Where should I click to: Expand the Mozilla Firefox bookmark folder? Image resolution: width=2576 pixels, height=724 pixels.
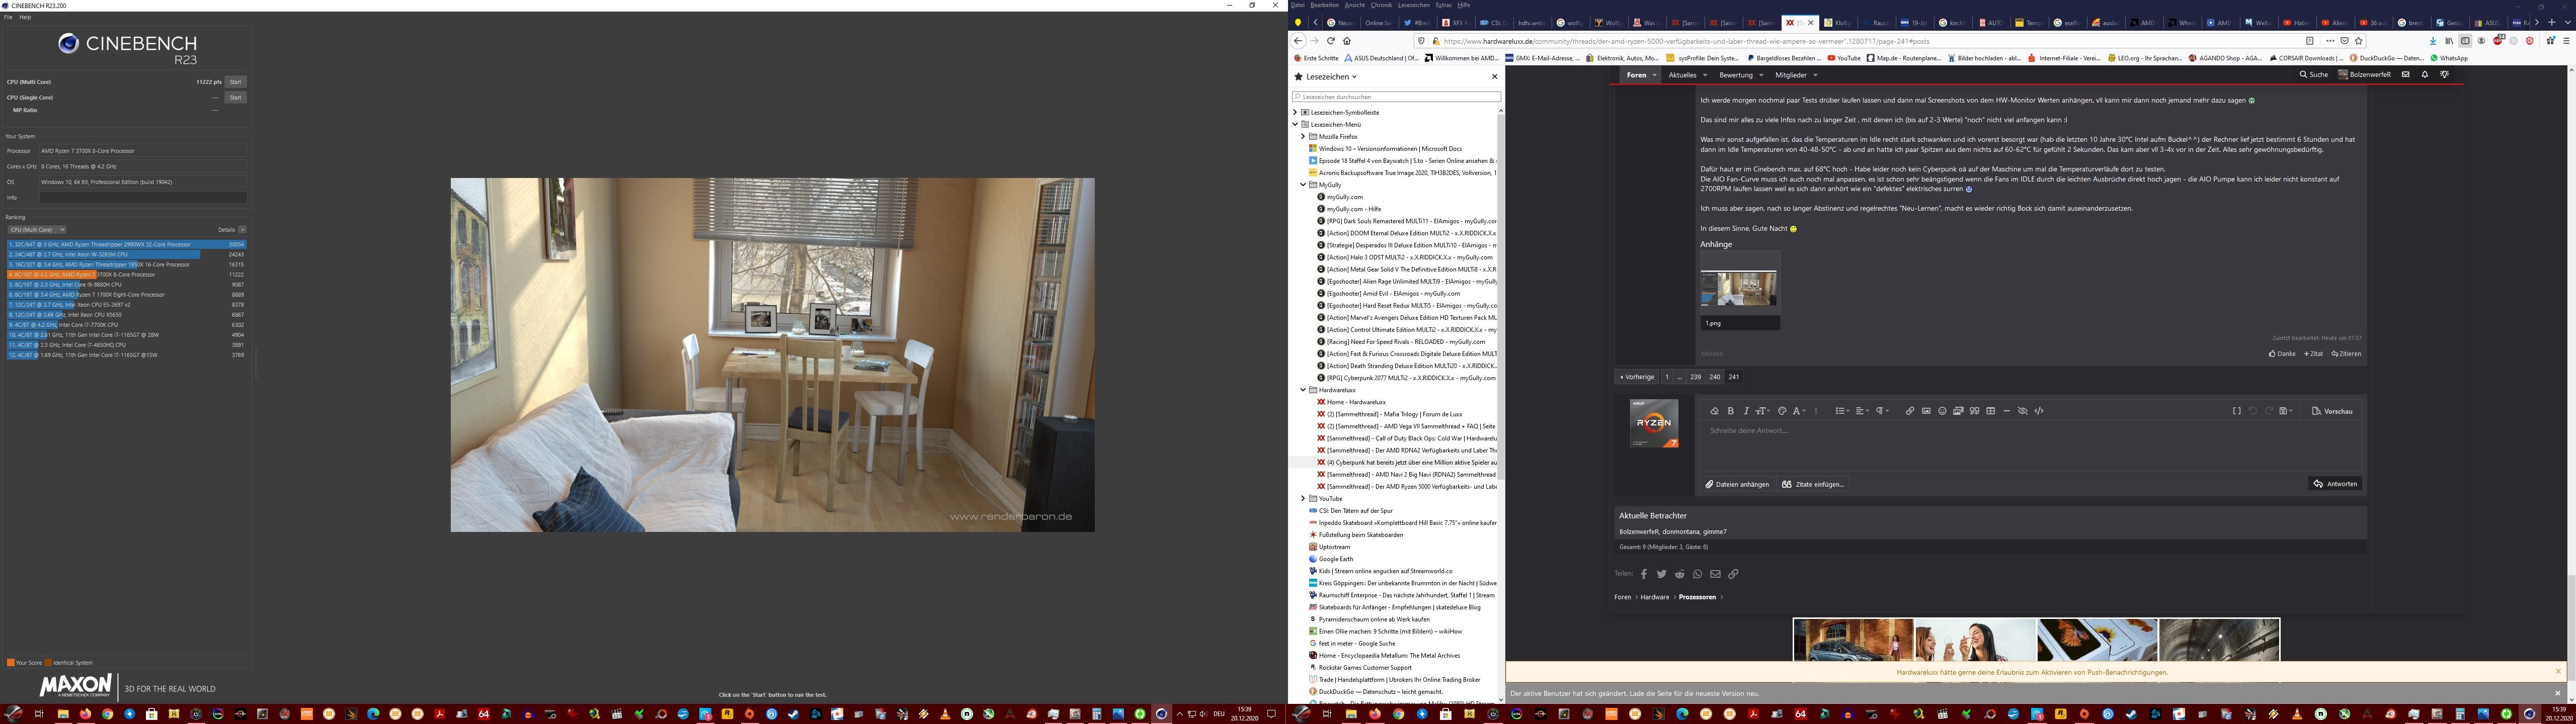[1303, 136]
